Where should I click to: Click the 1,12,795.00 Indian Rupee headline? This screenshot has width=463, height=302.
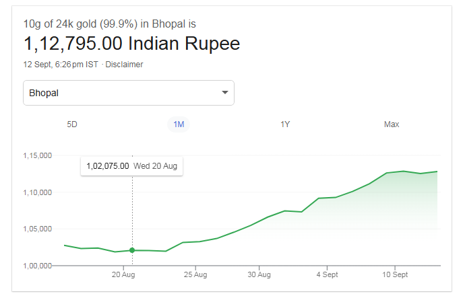[131, 44]
